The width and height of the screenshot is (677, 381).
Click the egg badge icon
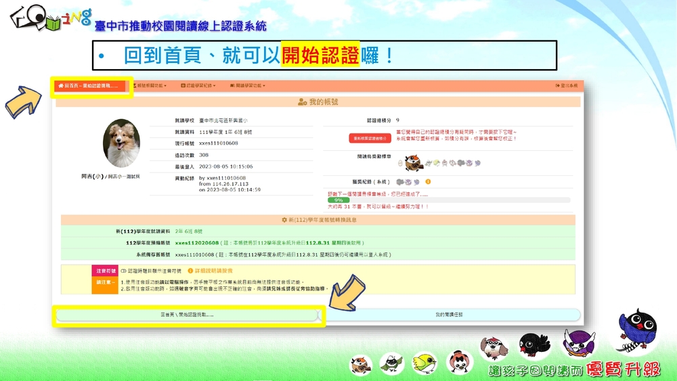[400, 163]
